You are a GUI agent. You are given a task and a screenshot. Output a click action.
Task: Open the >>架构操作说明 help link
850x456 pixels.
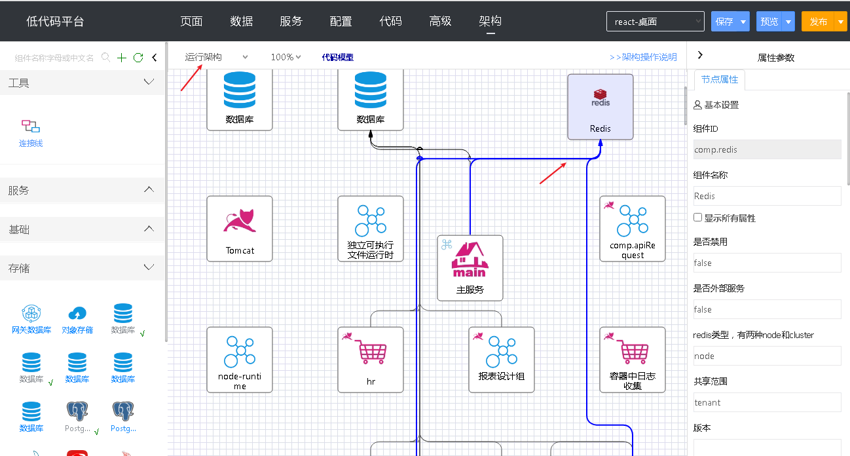point(643,57)
